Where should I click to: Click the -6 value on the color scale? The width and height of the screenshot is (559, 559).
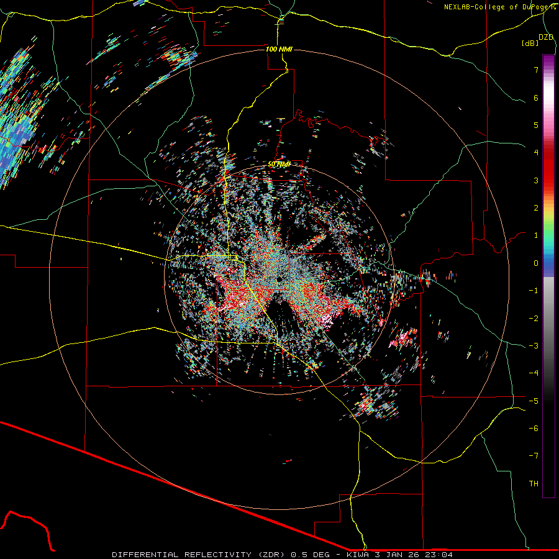[534, 429]
